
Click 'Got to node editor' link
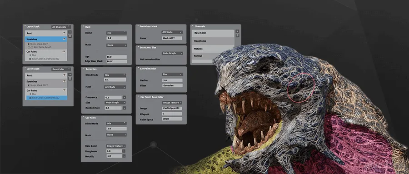pos(150,59)
